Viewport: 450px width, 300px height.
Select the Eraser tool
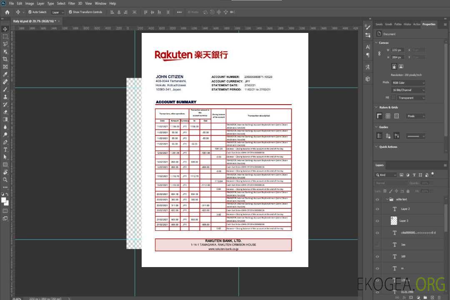point(5,112)
